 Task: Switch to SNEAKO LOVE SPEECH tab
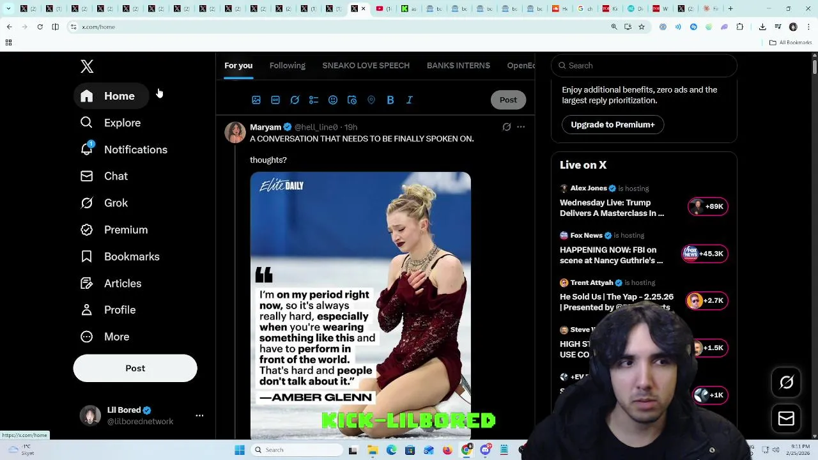click(x=366, y=66)
